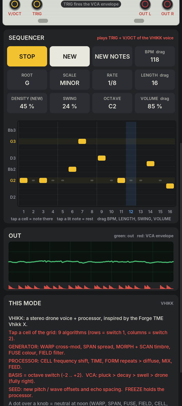
Task: Click the OUT waveform scope display
Action: coord(91,262)
